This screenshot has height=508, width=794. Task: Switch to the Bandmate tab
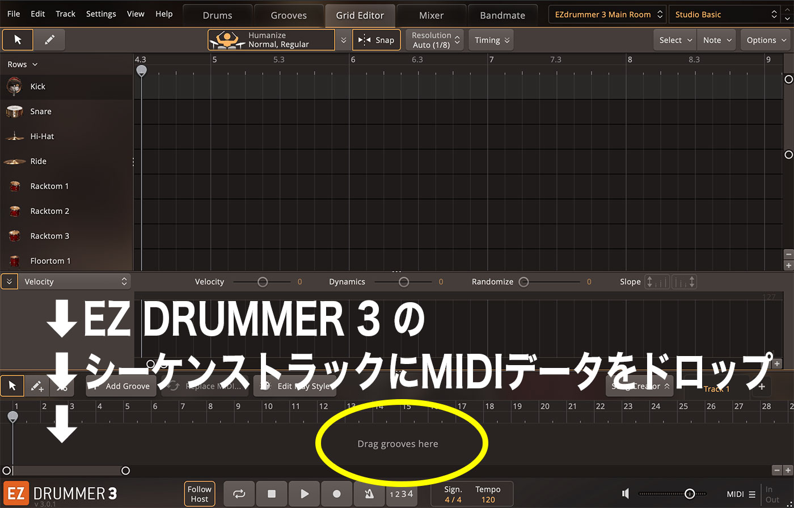(502, 15)
